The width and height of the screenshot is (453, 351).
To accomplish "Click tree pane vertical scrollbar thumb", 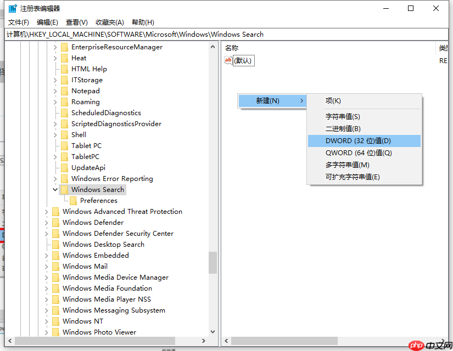I will coord(213,263).
